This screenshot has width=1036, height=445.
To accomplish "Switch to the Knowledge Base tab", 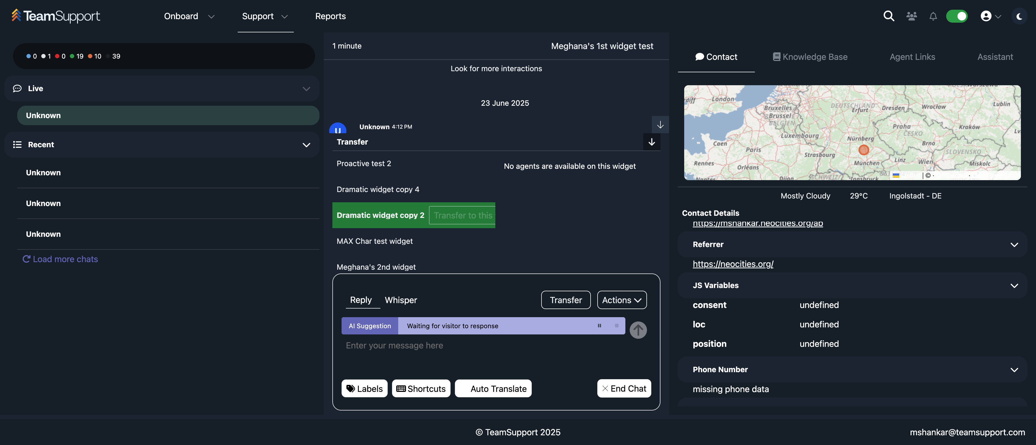I will tap(810, 57).
